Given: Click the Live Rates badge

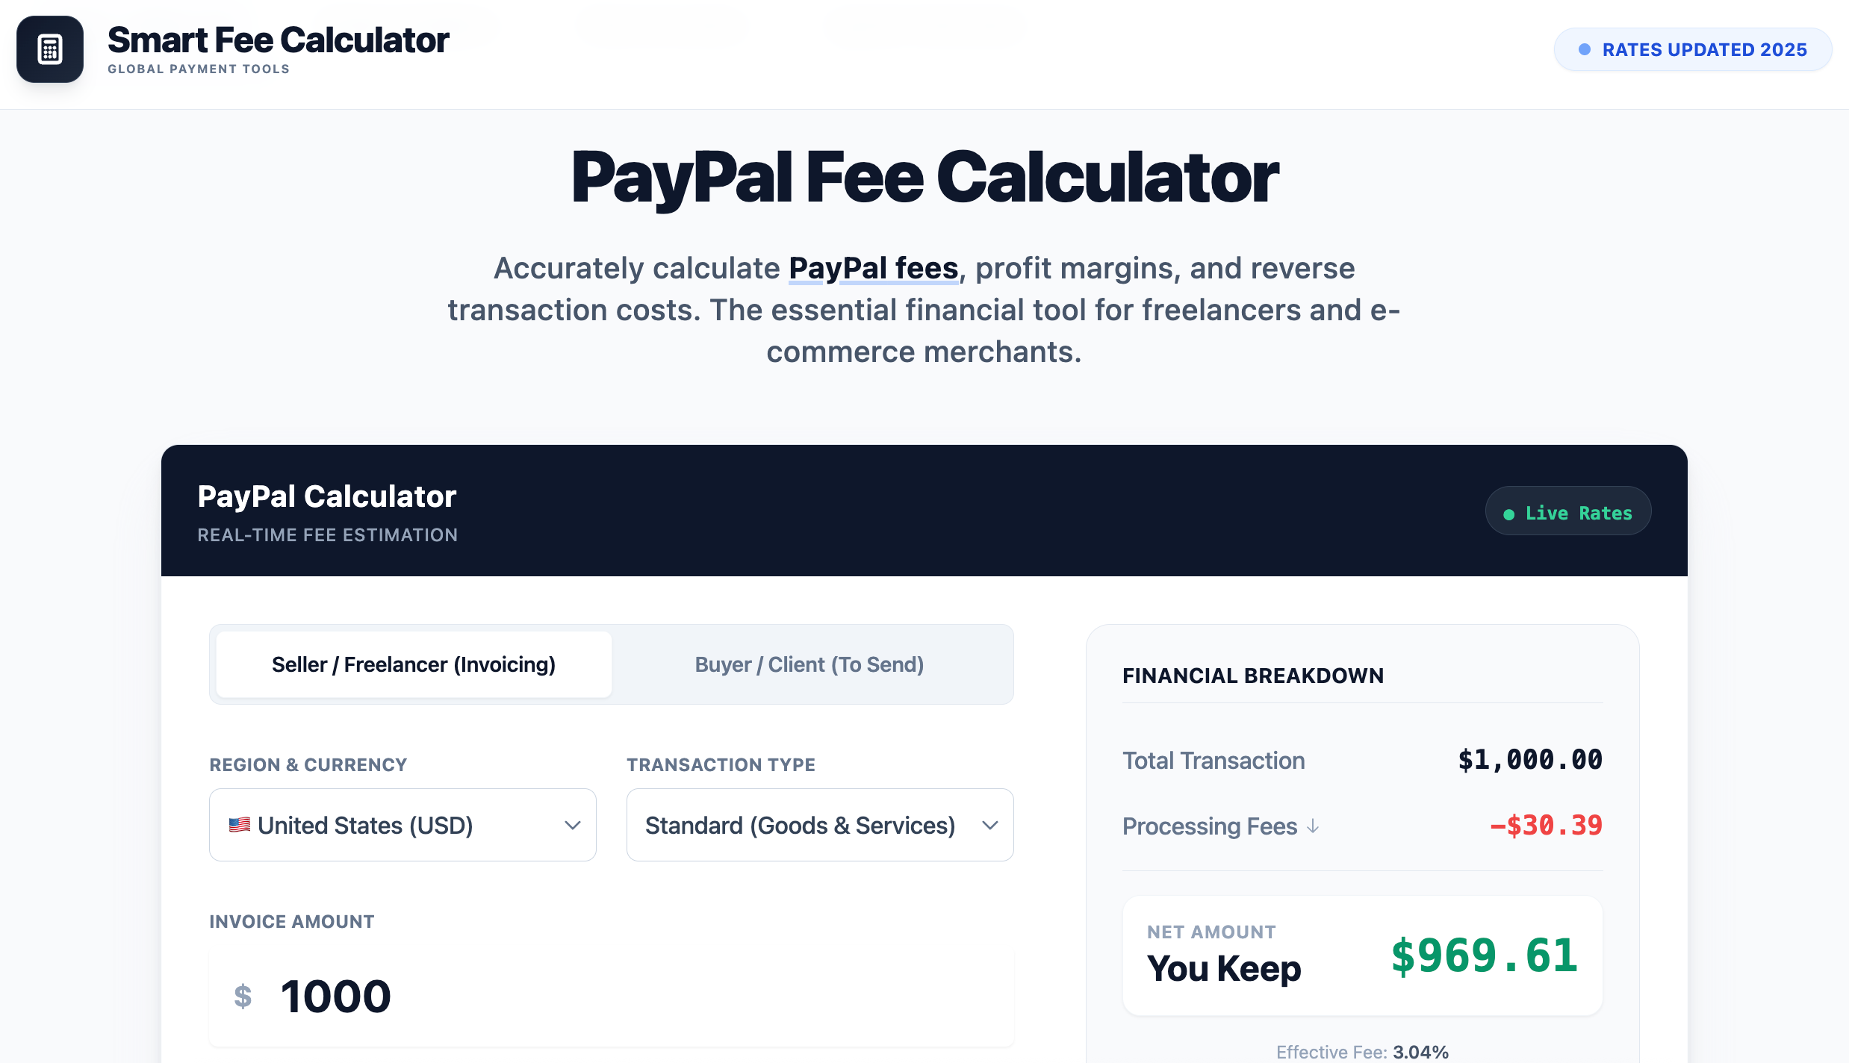Looking at the screenshot, I should (1568, 511).
